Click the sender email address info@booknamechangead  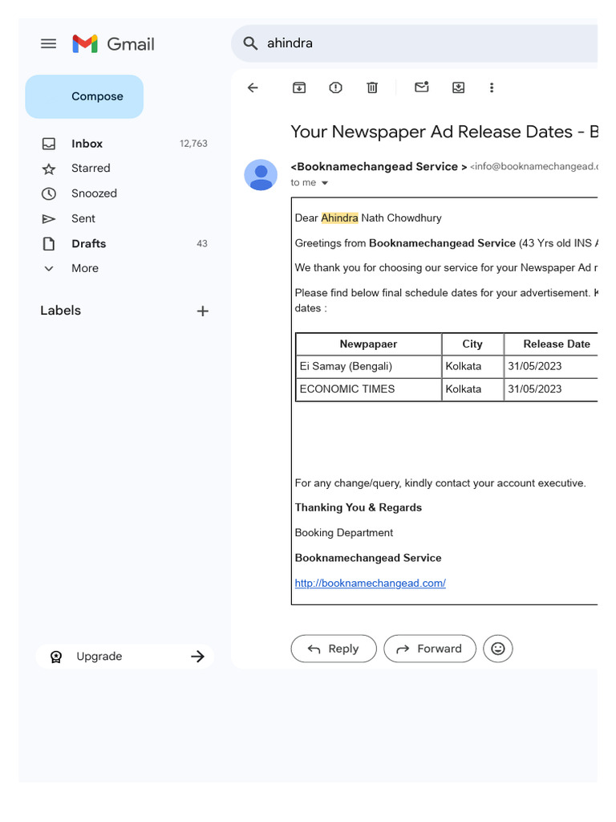533,166
